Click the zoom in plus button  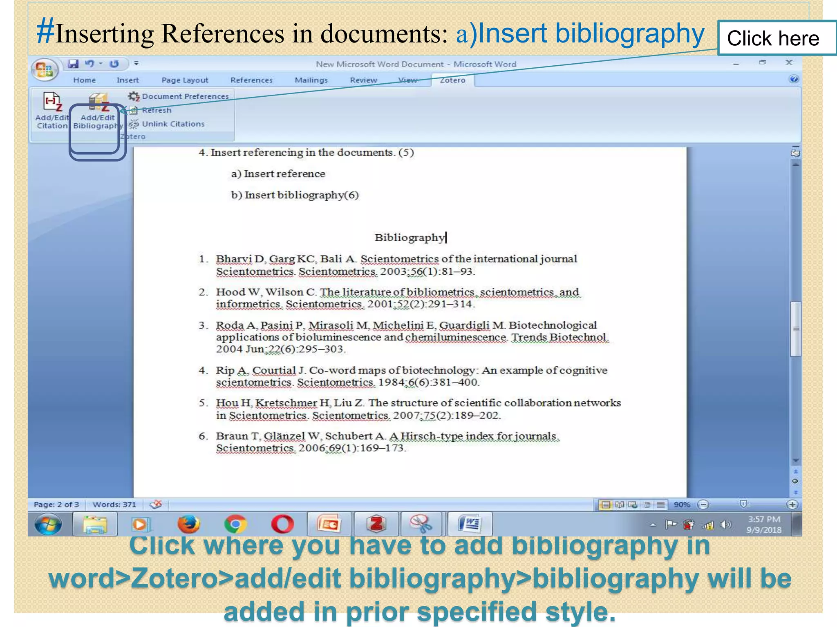(x=792, y=505)
